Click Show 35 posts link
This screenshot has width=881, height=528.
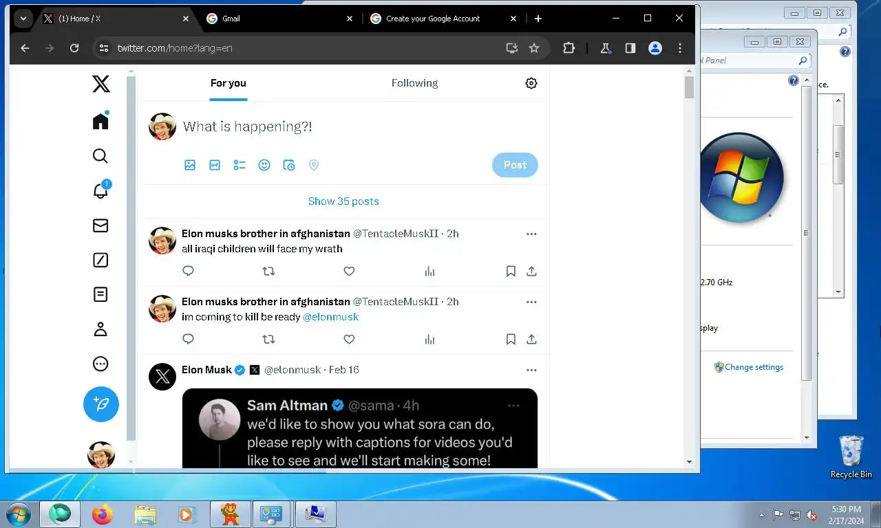pos(343,201)
